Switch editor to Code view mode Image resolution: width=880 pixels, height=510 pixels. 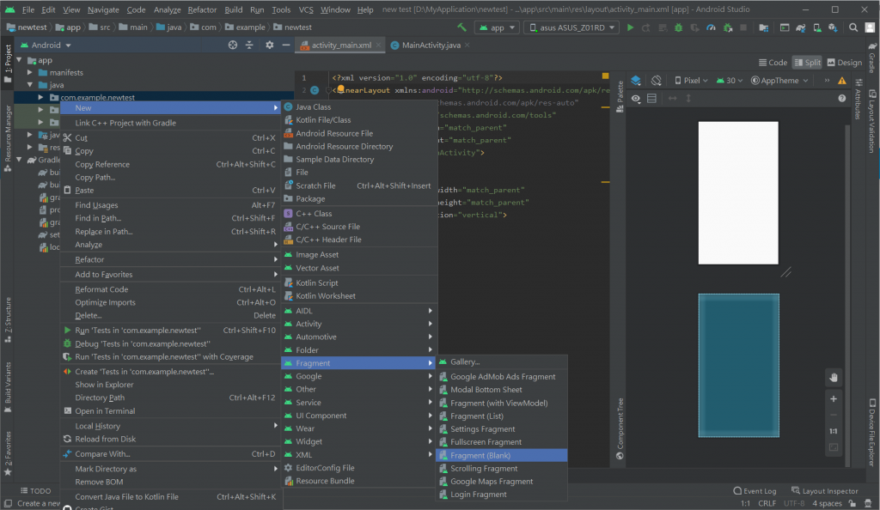pyautogui.click(x=773, y=63)
